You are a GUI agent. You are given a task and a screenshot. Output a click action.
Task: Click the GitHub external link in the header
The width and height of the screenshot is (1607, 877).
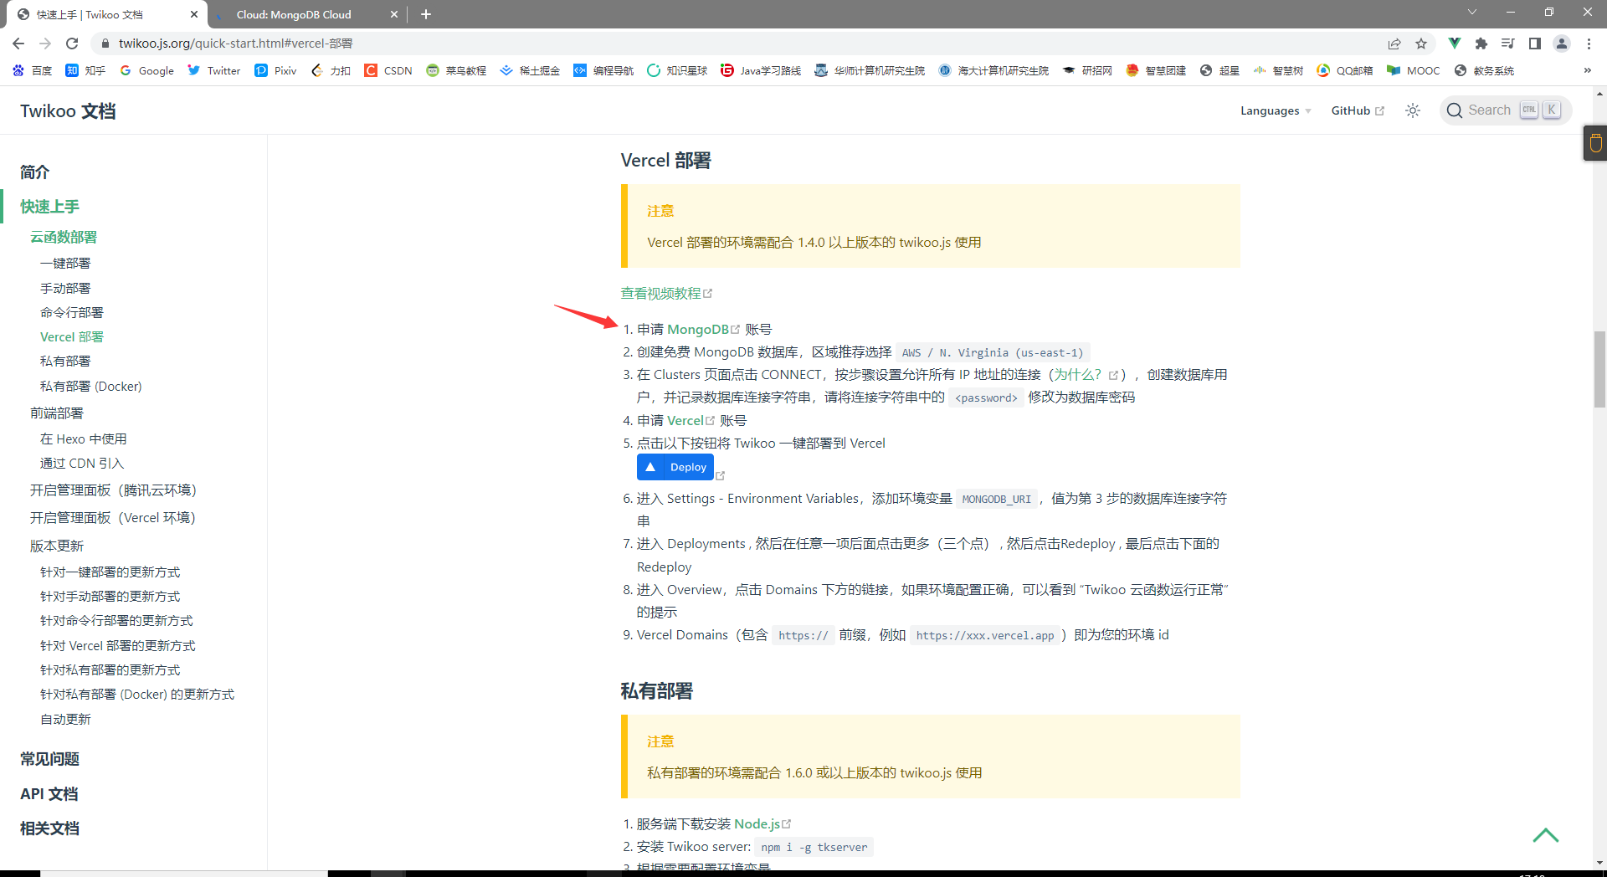pyautogui.click(x=1356, y=110)
